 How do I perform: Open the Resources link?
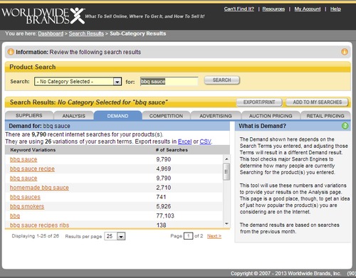(273, 9)
